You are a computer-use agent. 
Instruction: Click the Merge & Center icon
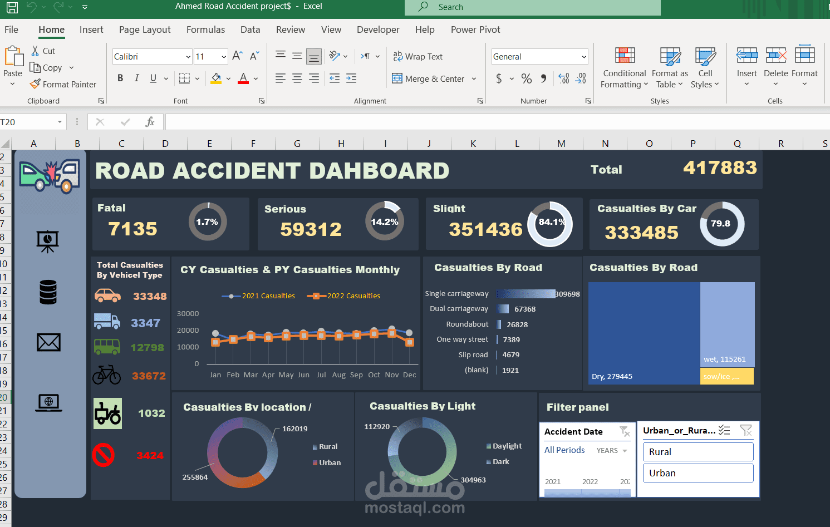pyautogui.click(x=397, y=78)
